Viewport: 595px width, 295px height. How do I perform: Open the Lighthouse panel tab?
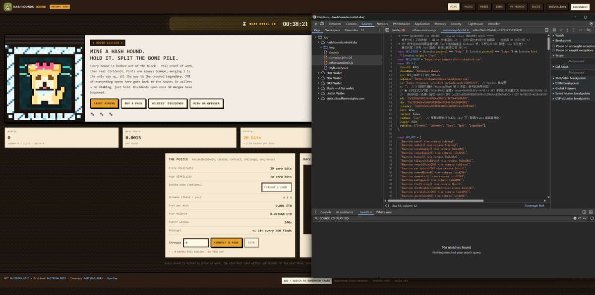tap(476, 24)
